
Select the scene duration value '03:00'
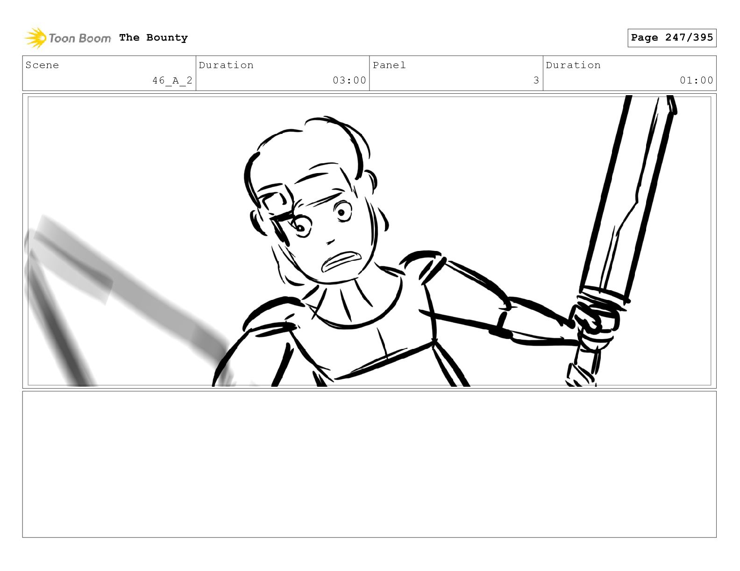349,80
